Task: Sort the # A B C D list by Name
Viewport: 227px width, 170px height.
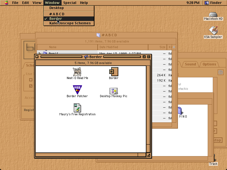Action: coord(67,47)
